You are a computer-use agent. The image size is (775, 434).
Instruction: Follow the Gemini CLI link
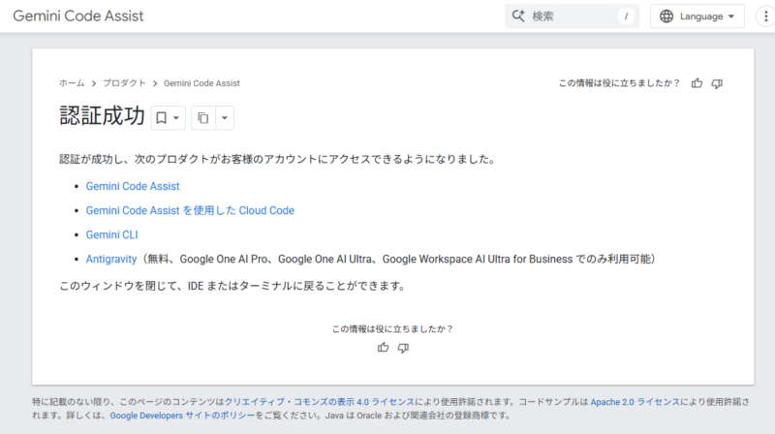click(112, 234)
